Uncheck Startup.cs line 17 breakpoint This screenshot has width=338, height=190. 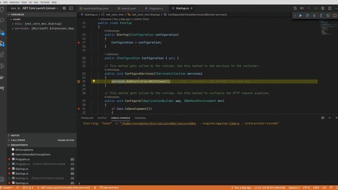13,169
